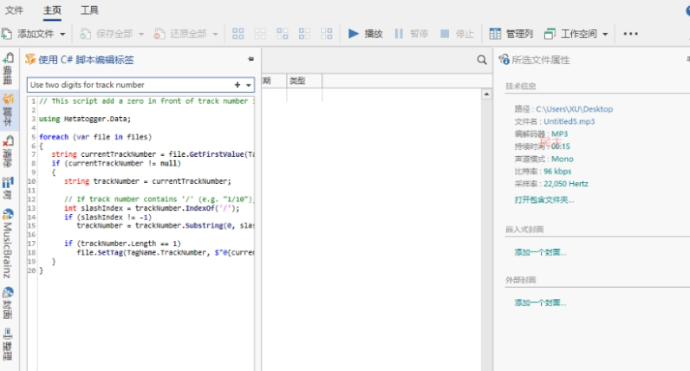Open the 清除 sidebar panel

[8, 152]
